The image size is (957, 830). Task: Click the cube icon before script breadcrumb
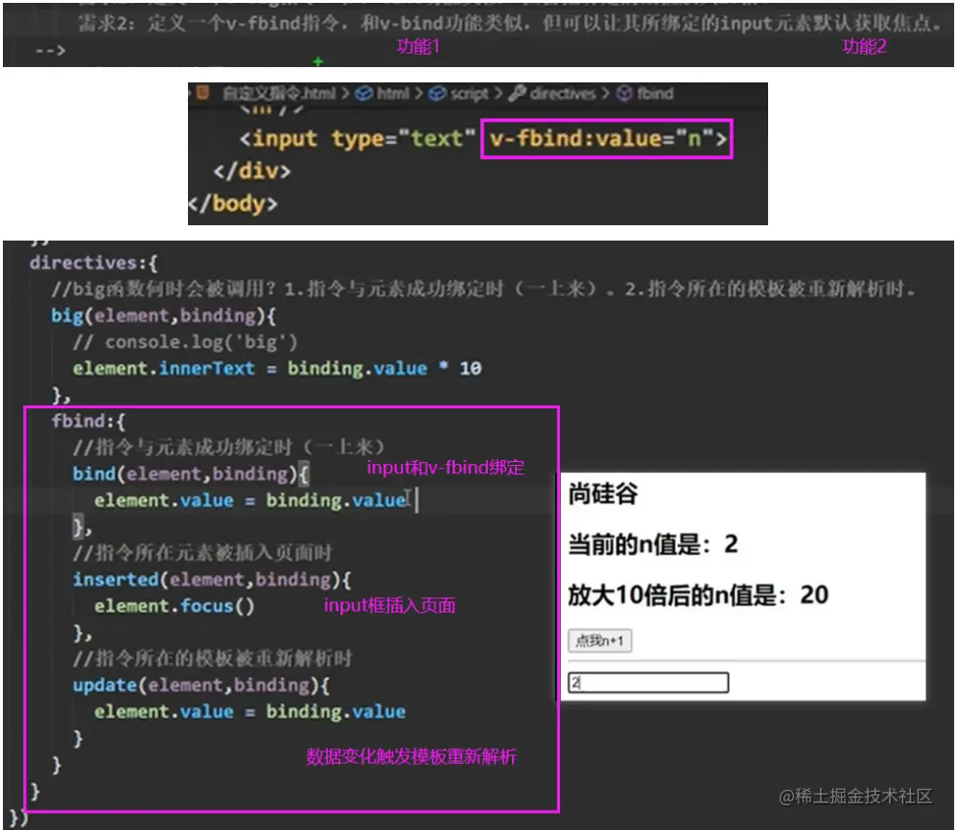(437, 93)
